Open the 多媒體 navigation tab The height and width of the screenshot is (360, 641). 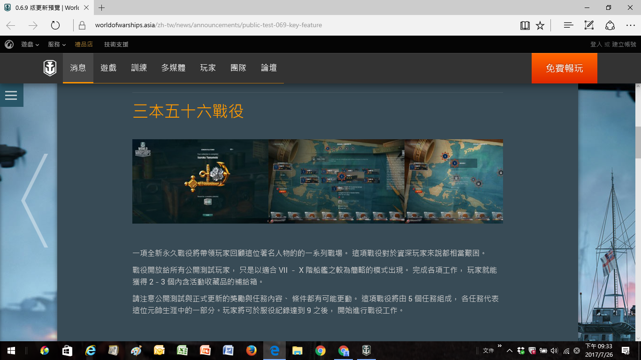click(173, 68)
